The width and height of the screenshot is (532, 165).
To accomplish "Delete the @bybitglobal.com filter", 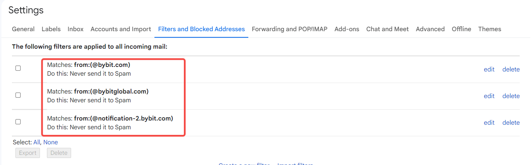I will coord(511,96).
